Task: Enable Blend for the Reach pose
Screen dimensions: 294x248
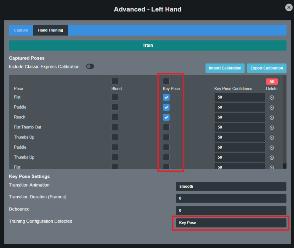Action: [x=115, y=117]
